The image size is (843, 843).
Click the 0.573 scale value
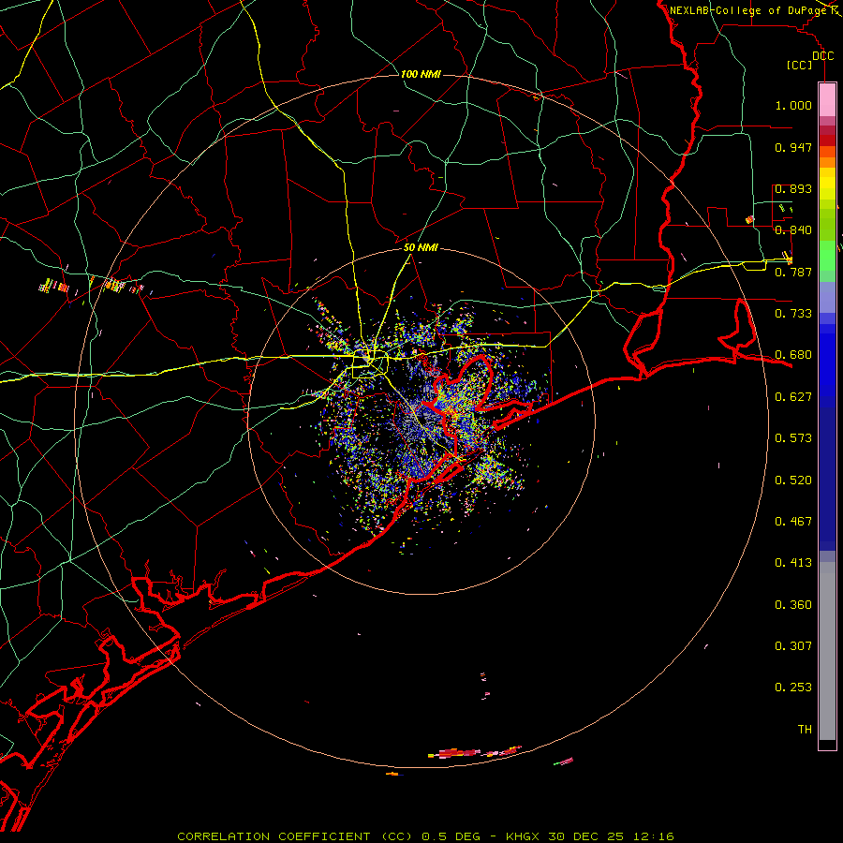coord(793,438)
